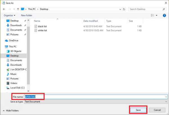Screen dimensions: 169x115
Task: Open the 3D Objects folder
Action: 16,51
